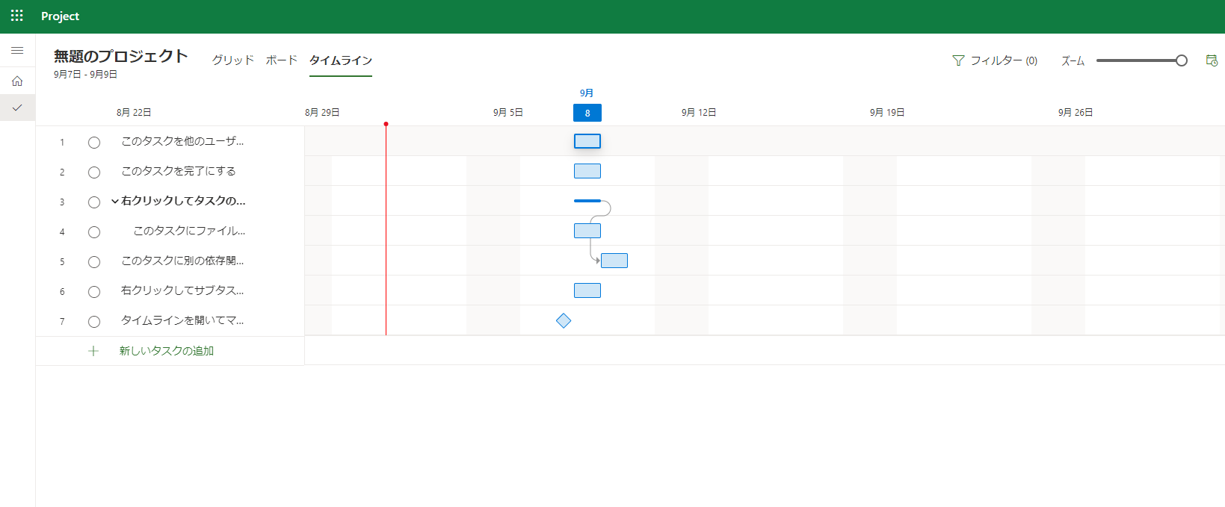Click the go-to-date calendar icon
1225x507 pixels.
(x=1212, y=60)
